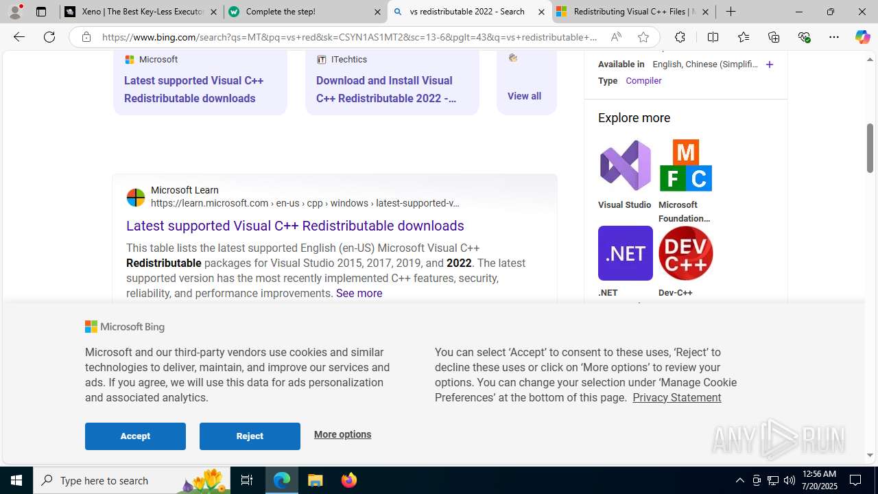Show hidden system tray icons

click(x=739, y=480)
